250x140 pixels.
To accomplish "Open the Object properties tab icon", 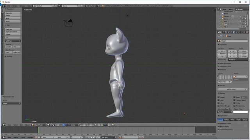I will coord(234,32).
